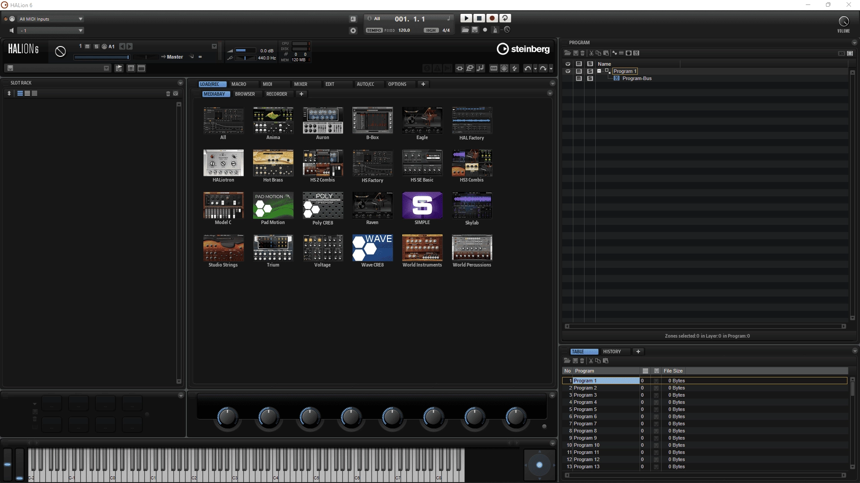Mute Program 1 in the Program Tree

click(579, 71)
